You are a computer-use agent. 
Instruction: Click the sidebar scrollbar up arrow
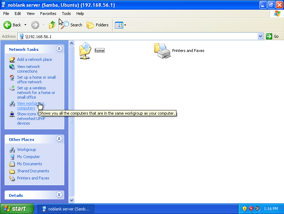(x=72, y=43)
